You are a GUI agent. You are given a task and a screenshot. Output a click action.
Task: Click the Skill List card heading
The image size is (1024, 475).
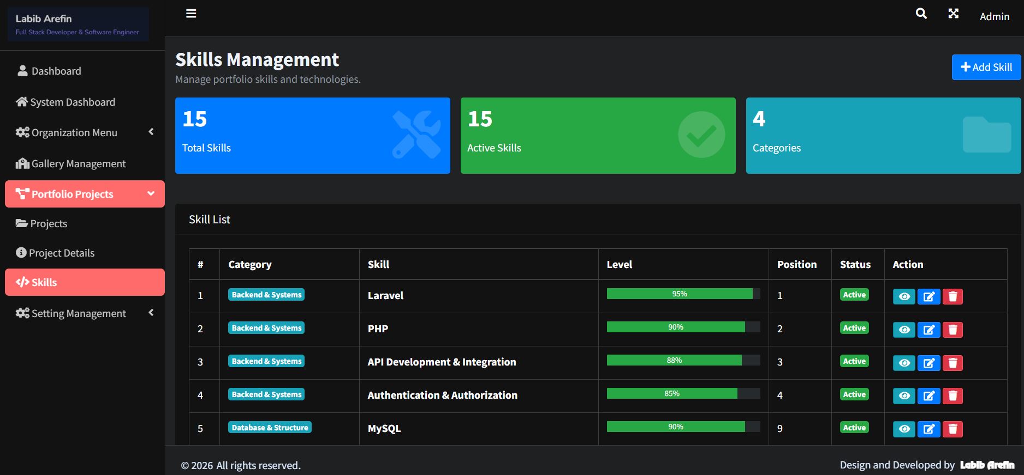[210, 219]
